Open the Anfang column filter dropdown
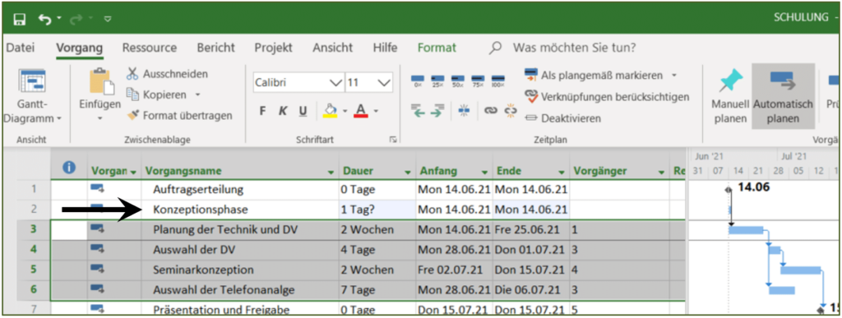 tap(485, 172)
